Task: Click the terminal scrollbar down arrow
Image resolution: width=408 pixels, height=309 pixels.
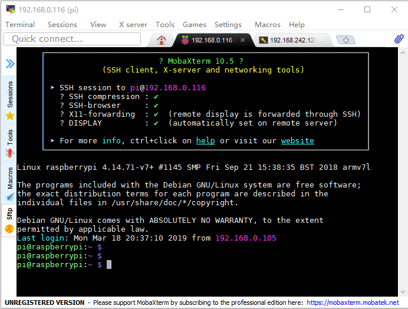Action: point(403,292)
